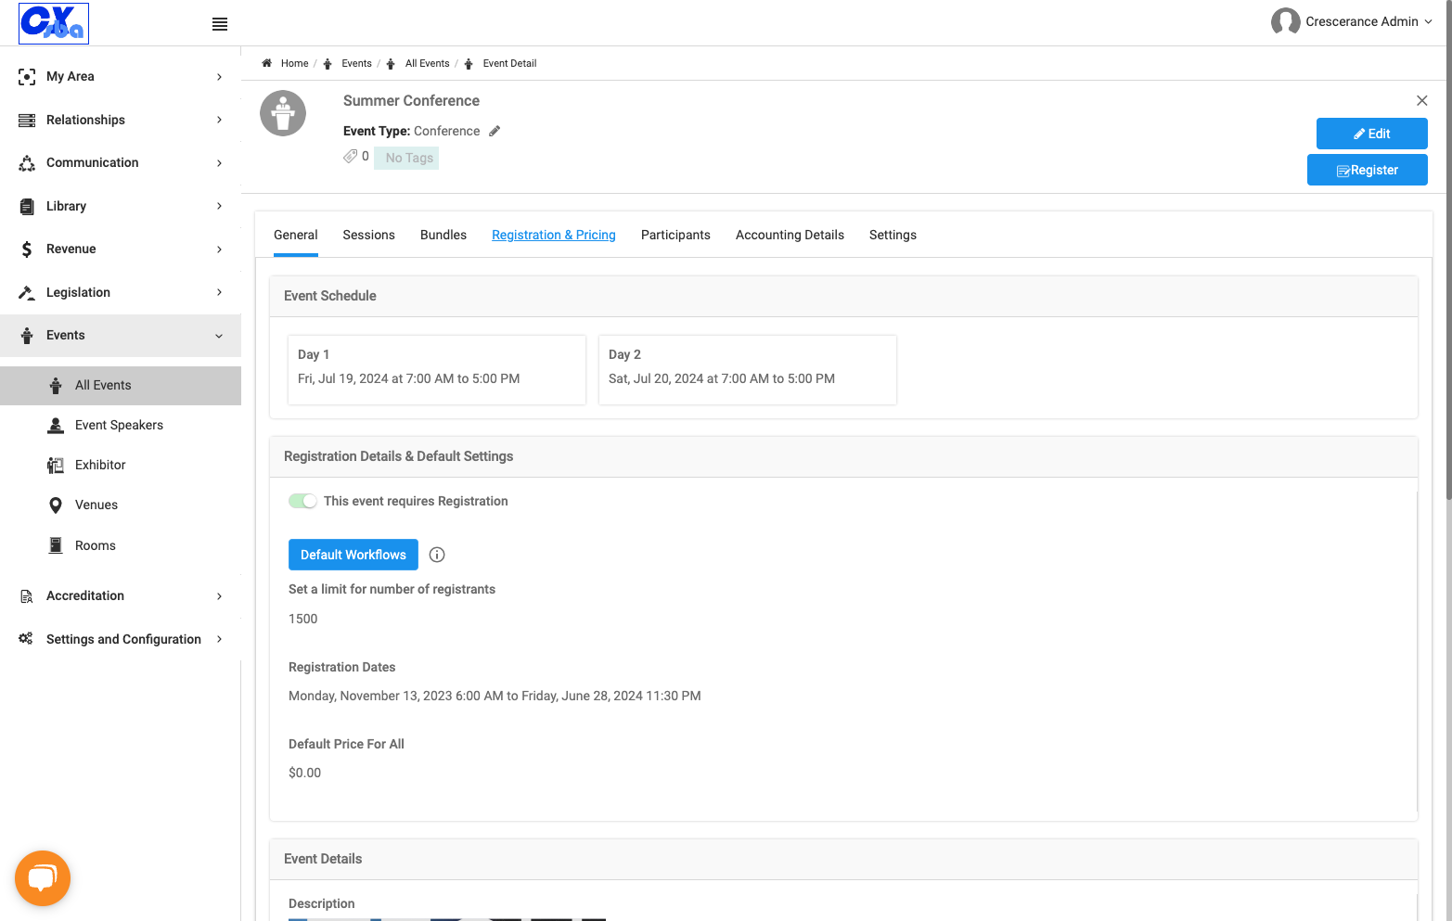Open Default Workflows info icon
This screenshot has height=921, width=1452.
(x=437, y=555)
